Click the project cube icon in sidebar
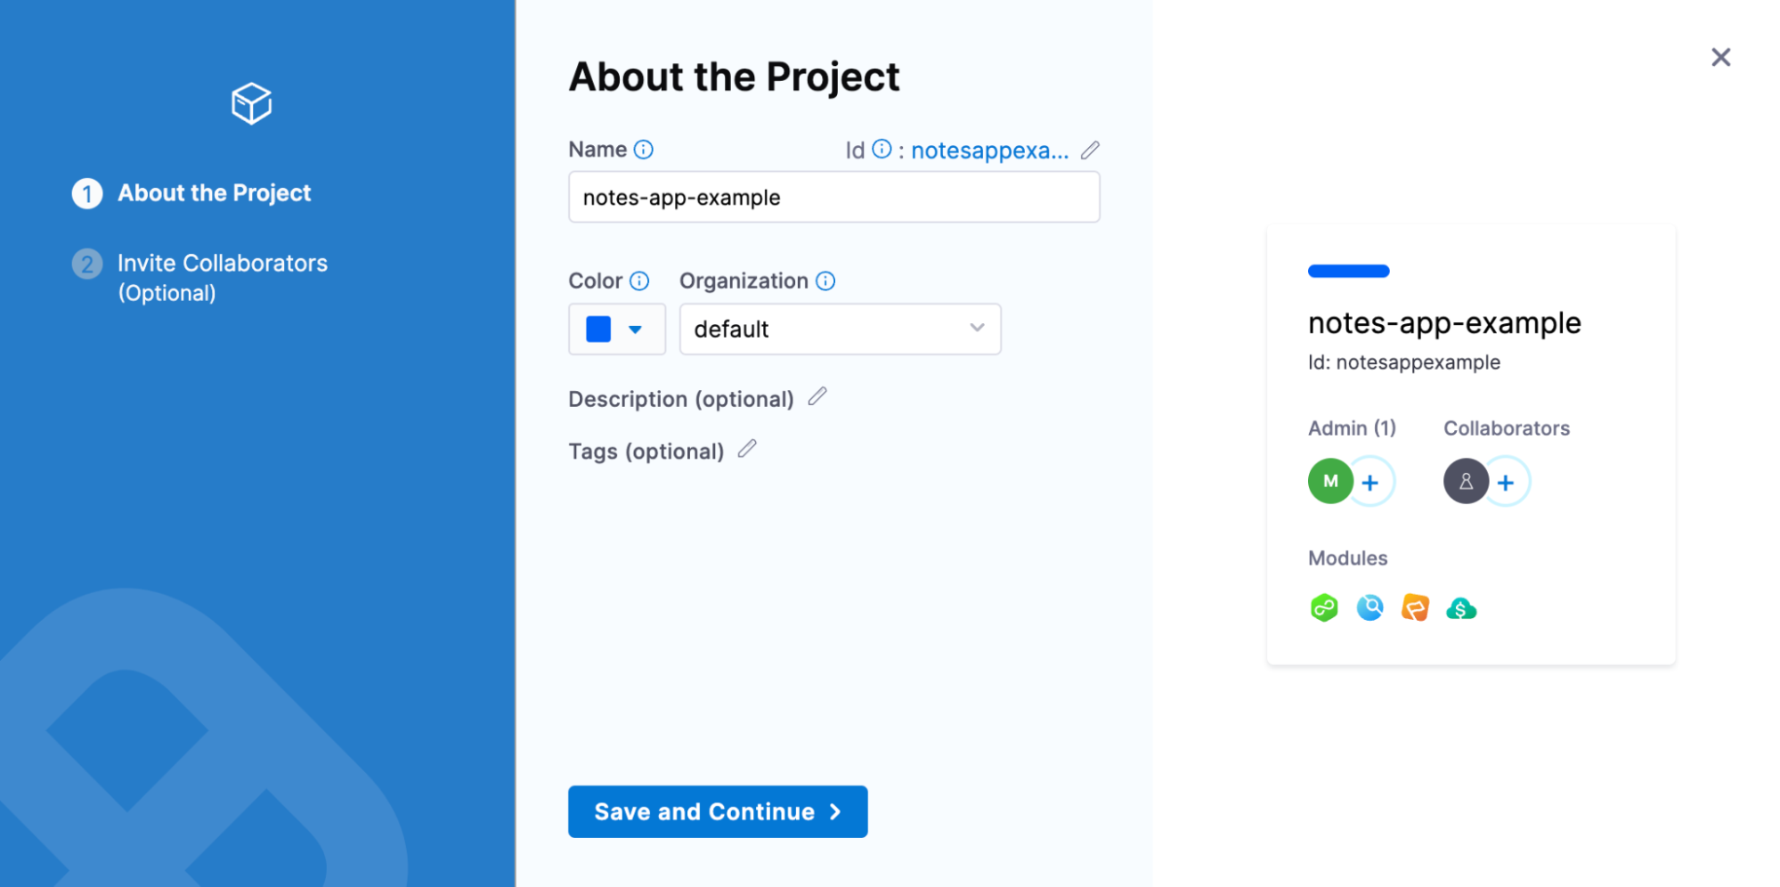 pos(250,102)
